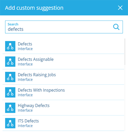The height and width of the screenshot is (136, 128).
Task: Click the ITS Defects interface icon
Action: [x=10, y=123]
